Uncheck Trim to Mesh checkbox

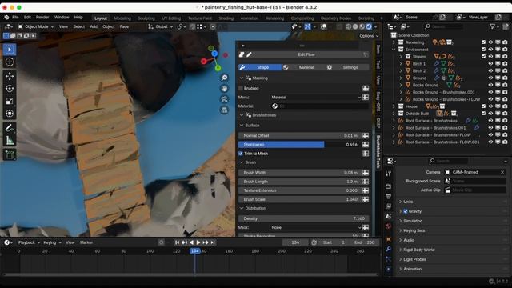point(241,154)
